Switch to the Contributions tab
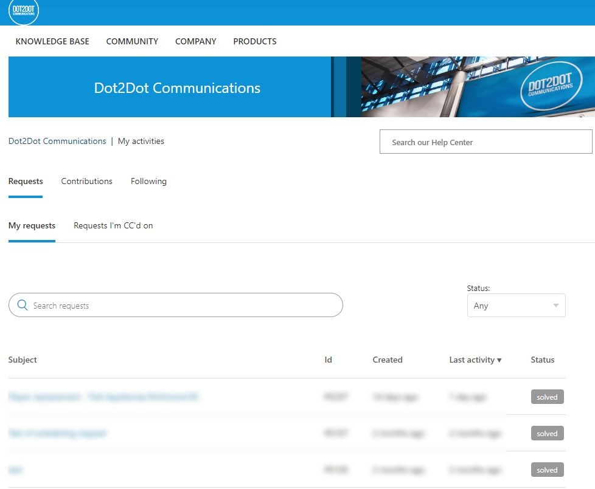This screenshot has height=489, width=595. [x=86, y=181]
